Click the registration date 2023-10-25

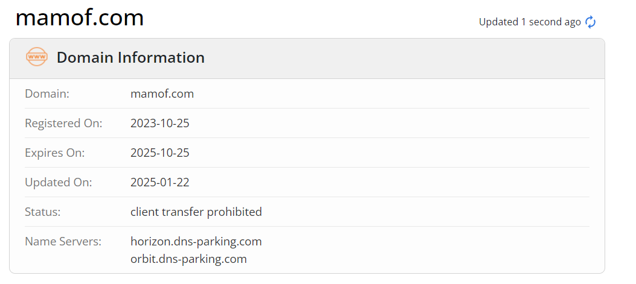(160, 124)
